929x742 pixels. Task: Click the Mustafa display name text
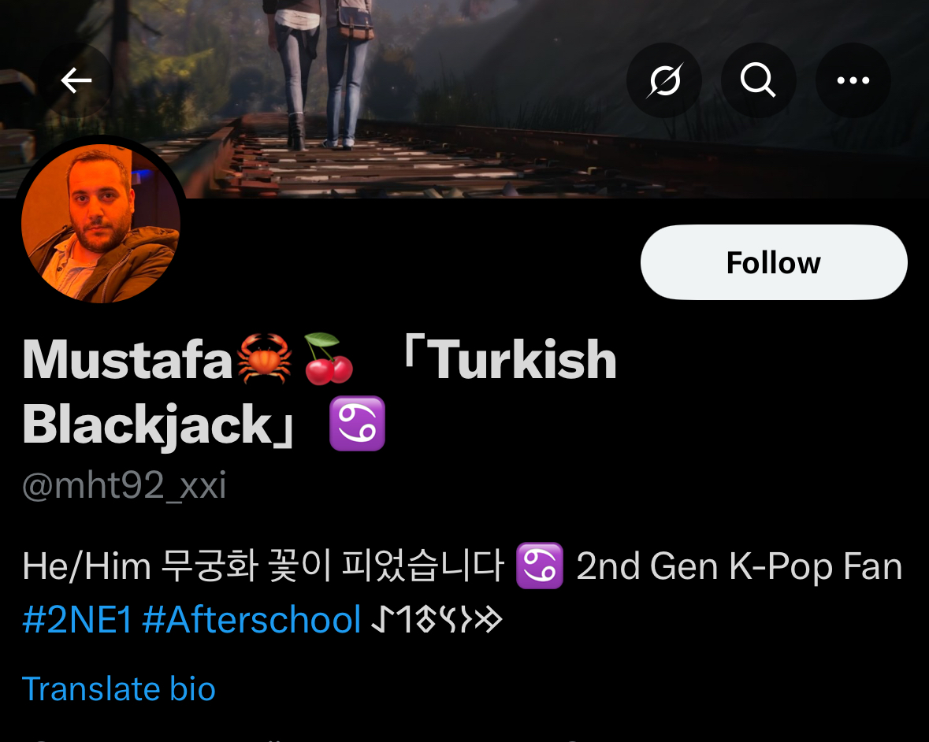coord(128,360)
